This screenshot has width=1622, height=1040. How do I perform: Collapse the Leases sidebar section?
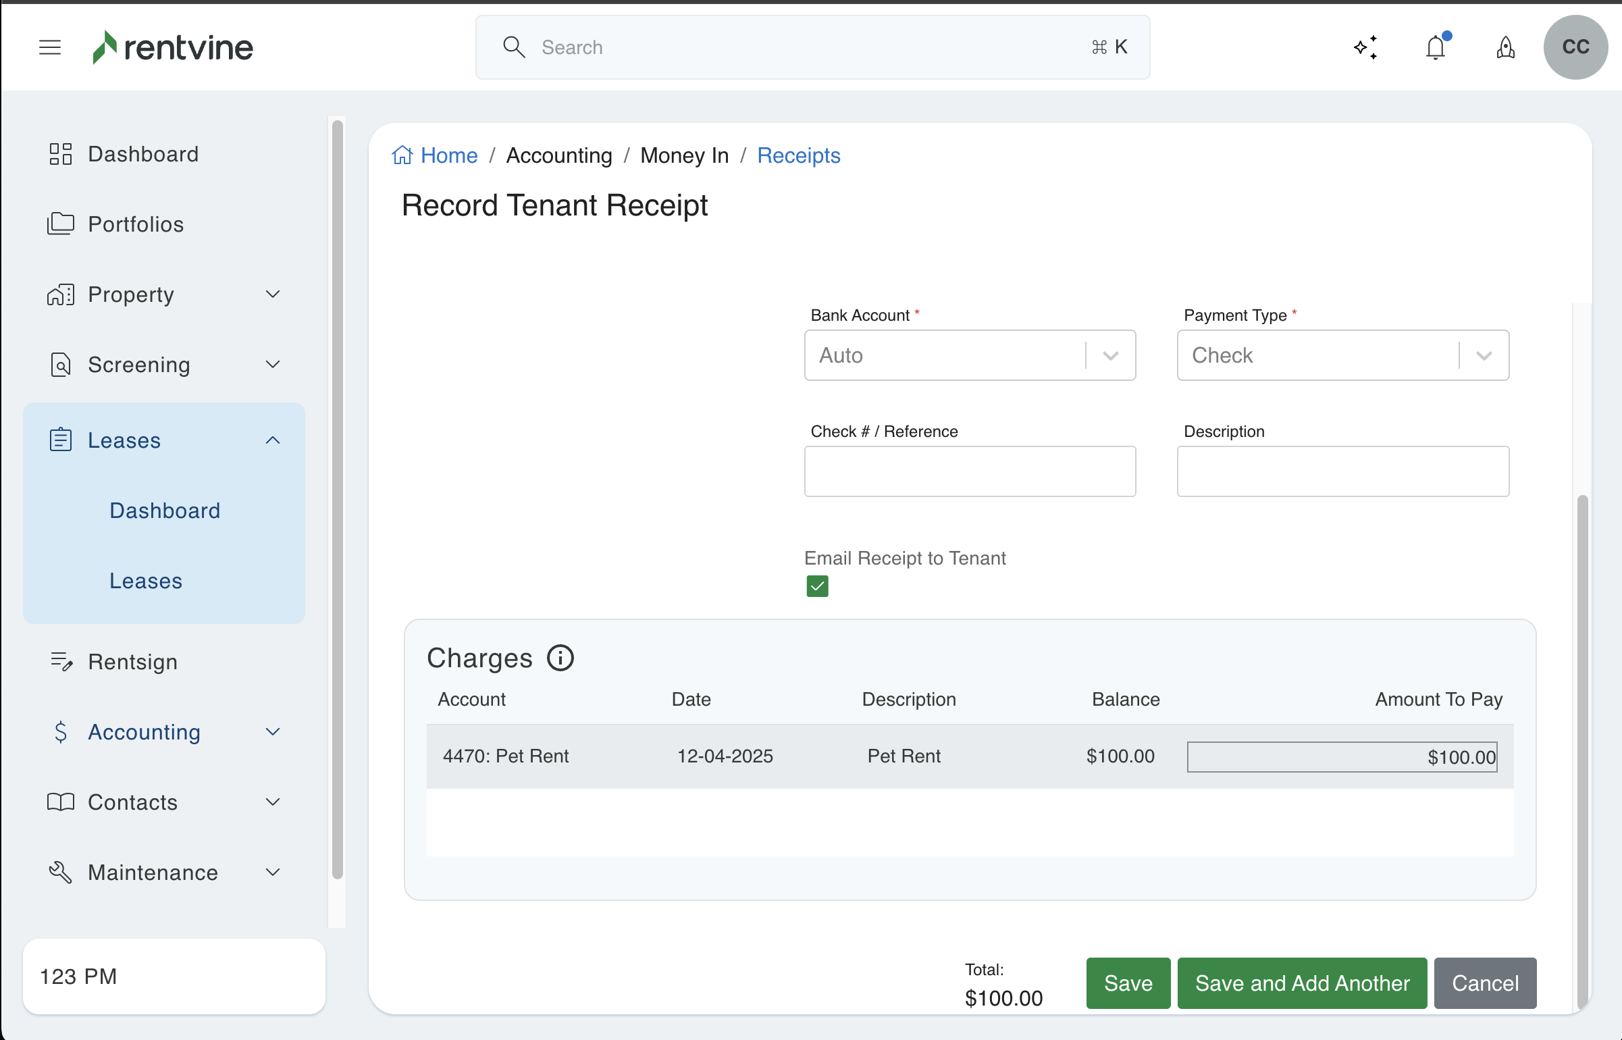point(273,440)
